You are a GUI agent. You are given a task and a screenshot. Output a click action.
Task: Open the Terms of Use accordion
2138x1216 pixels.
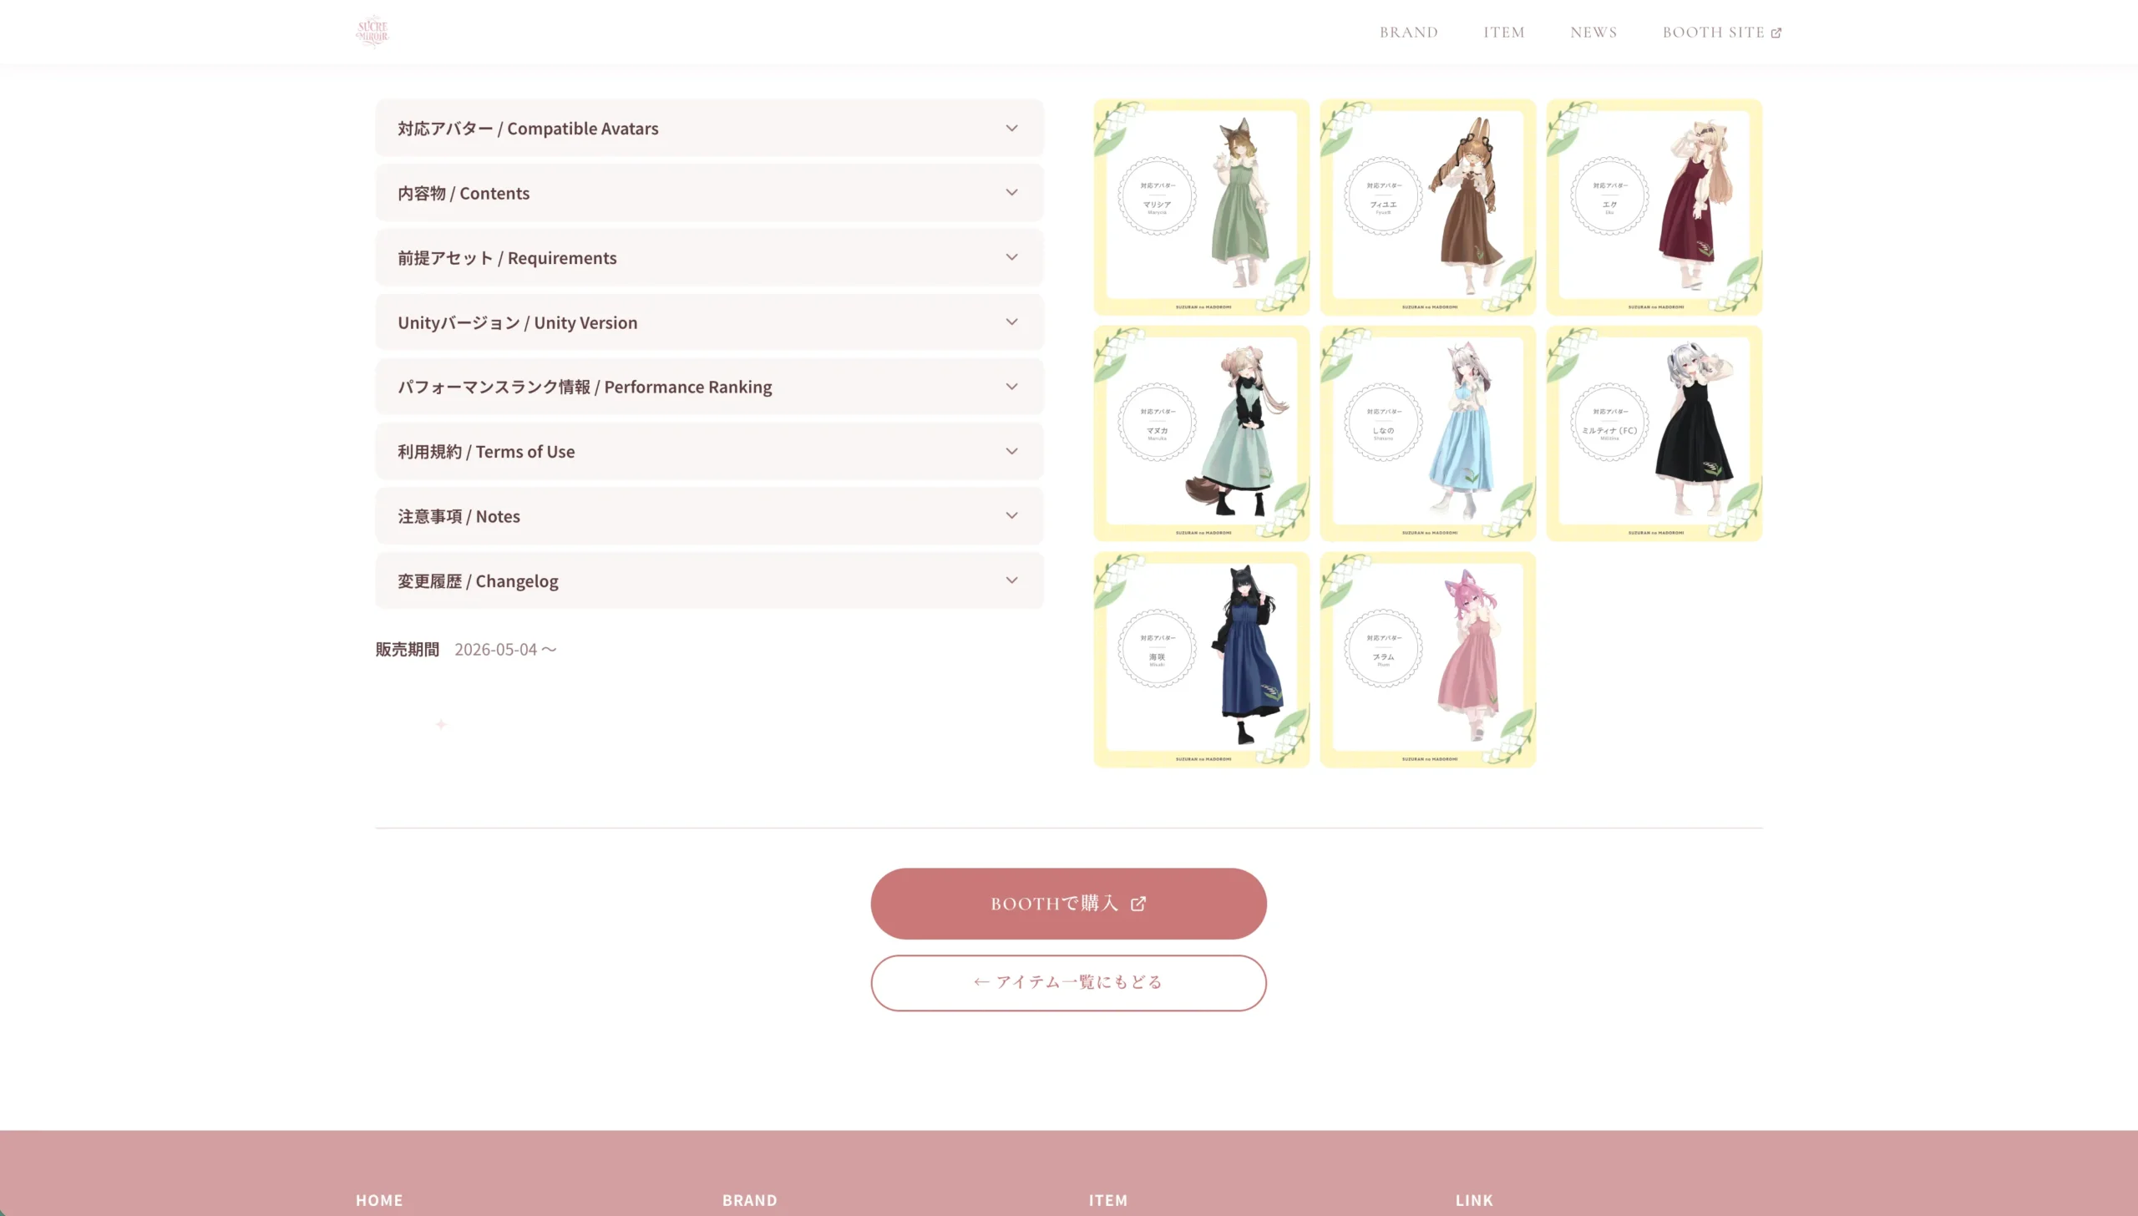(x=710, y=452)
